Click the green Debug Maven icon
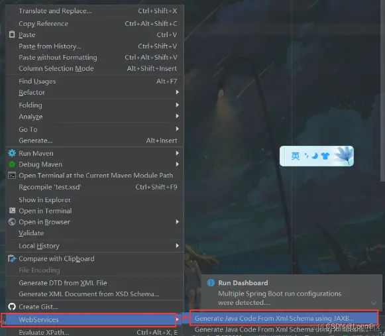Screen dimensions: 385x336 (x=12, y=164)
